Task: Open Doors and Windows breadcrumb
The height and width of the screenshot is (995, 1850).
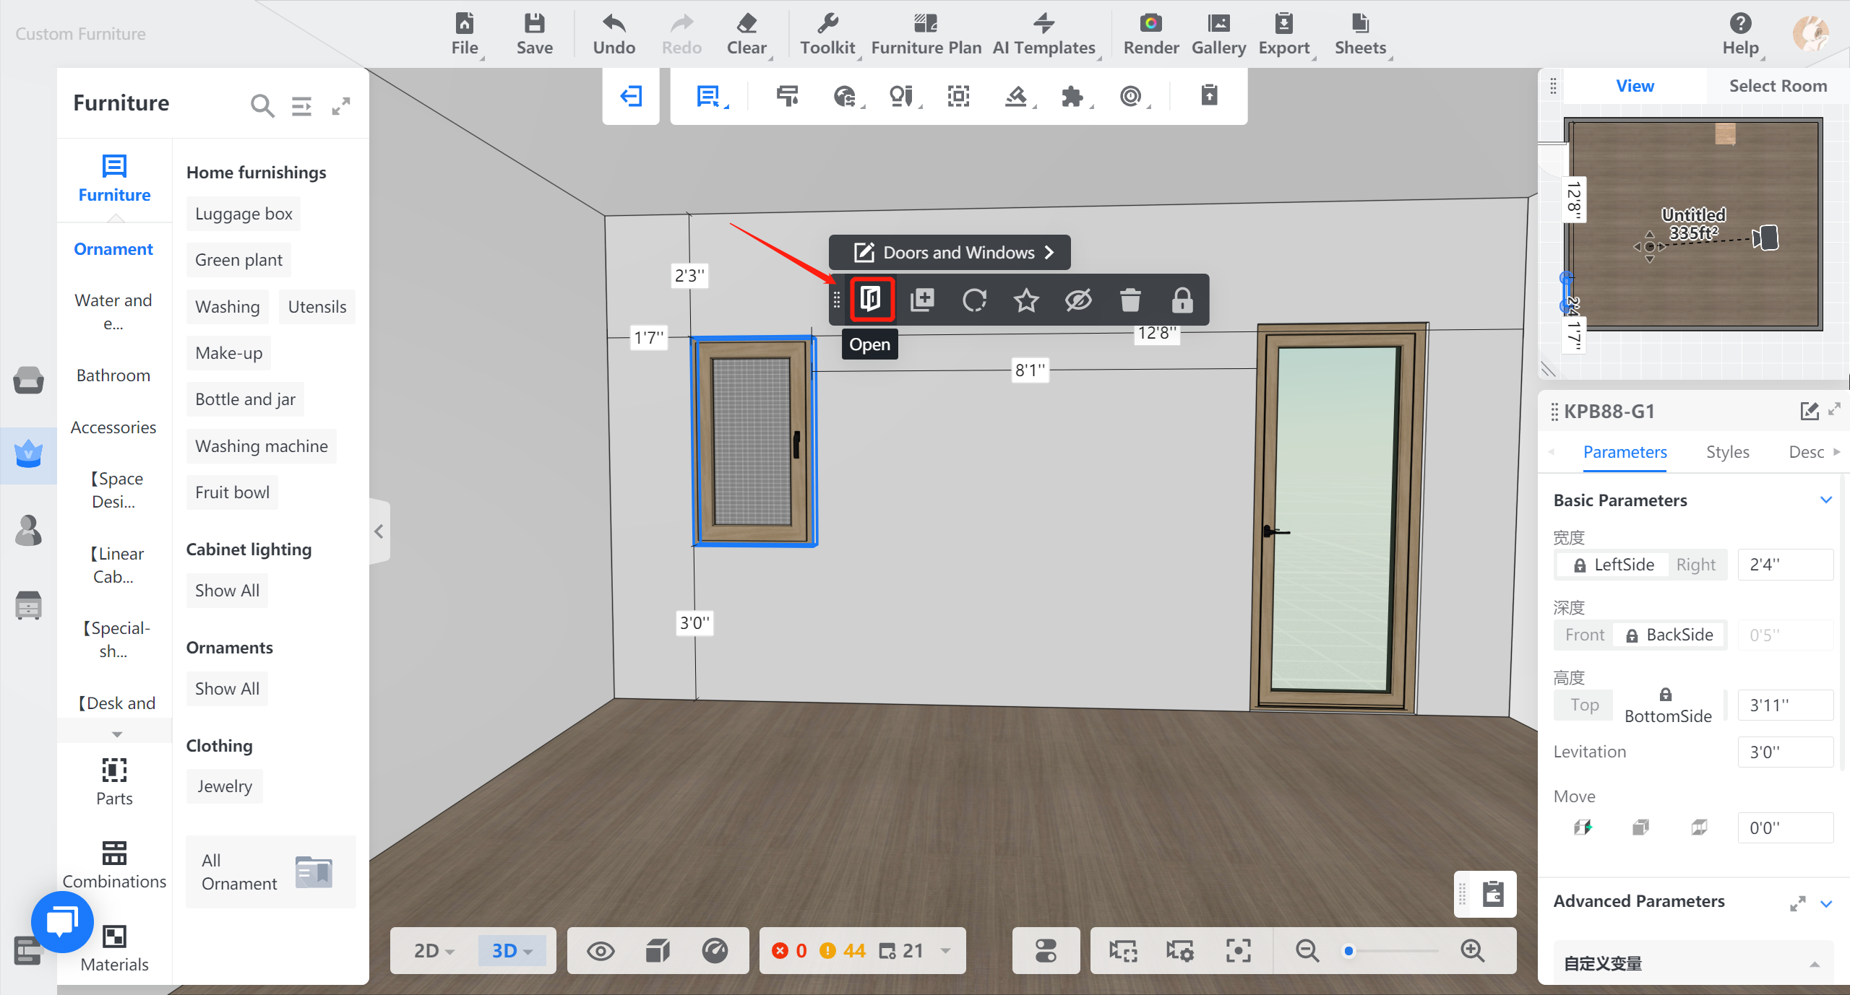Action: (x=950, y=253)
